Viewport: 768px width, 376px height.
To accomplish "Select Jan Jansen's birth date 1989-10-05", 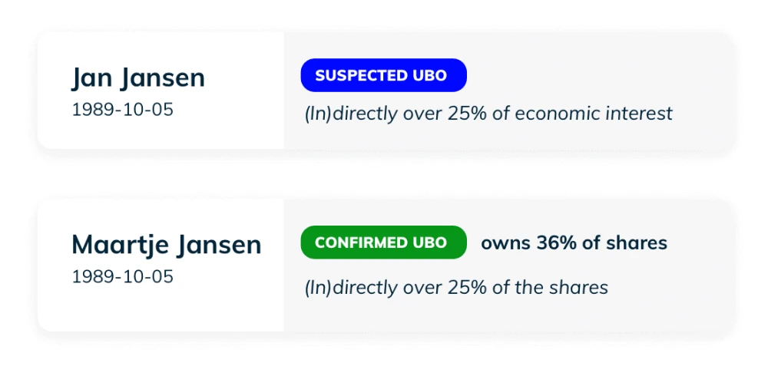I will tap(122, 110).
